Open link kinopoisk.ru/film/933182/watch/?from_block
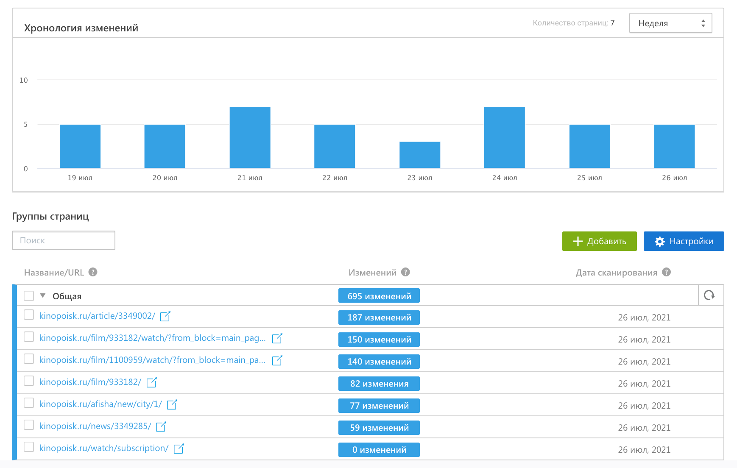Image resolution: width=737 pixels, height=468 pixels. click(152, 338)
